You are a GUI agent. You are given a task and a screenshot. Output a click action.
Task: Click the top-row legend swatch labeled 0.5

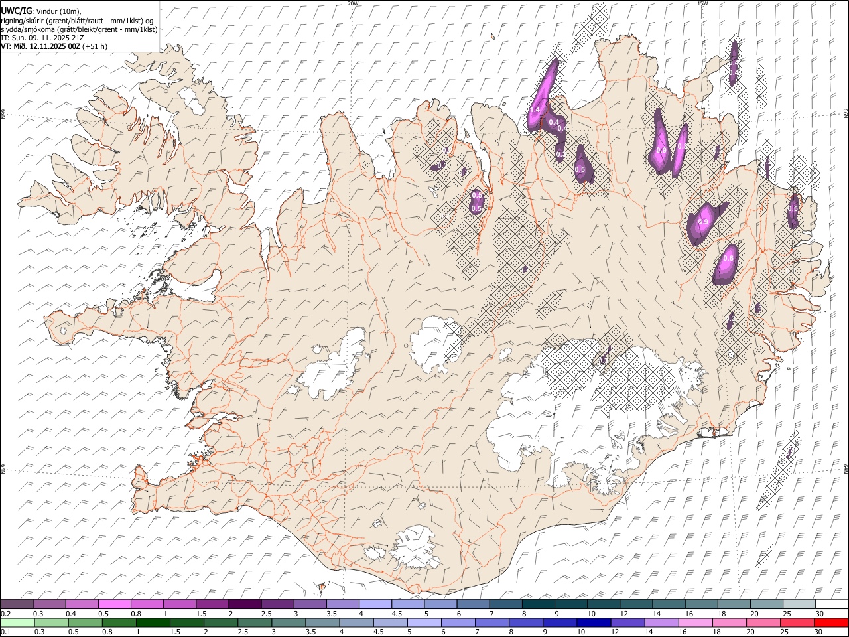pos(115,604)
